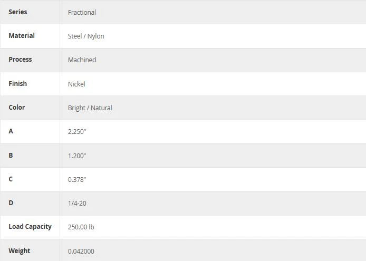Select the Bright / Natural color value

(x=90, y=108)
